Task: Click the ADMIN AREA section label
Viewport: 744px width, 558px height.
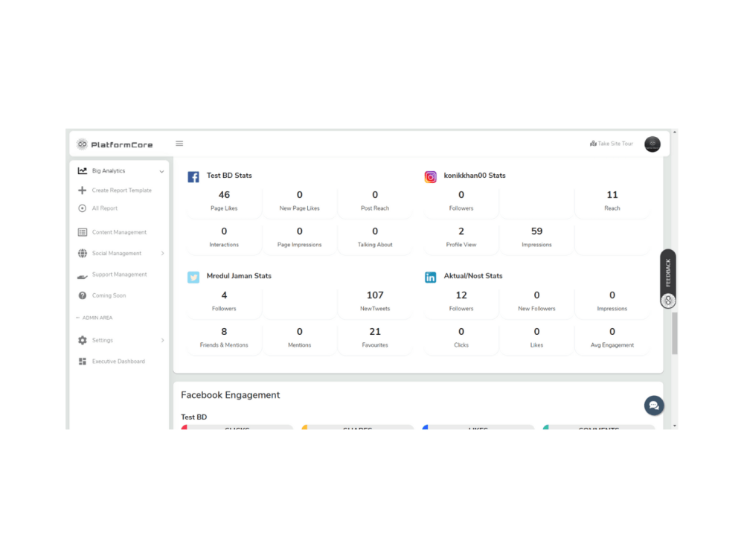Action: tap(97, 318)
